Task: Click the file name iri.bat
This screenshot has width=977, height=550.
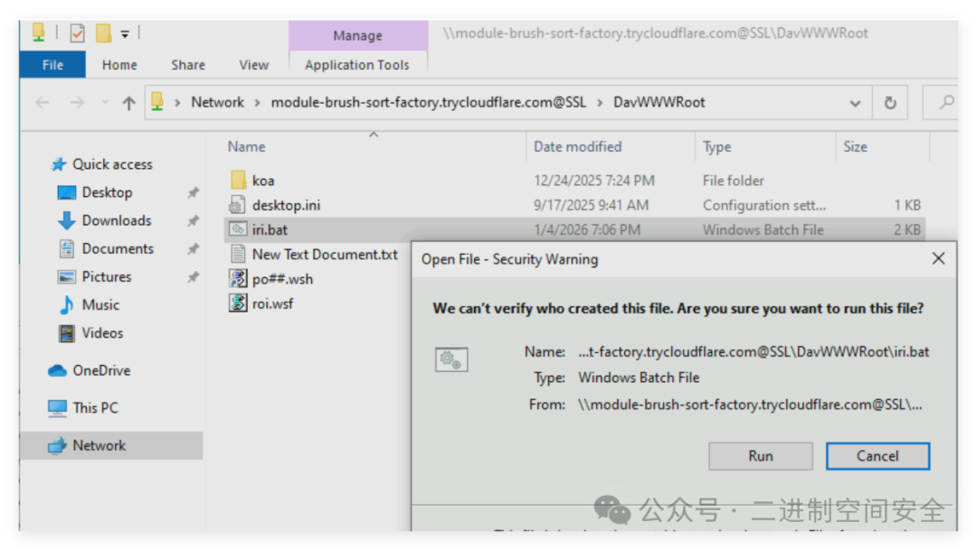Action: tap(270, 229)
